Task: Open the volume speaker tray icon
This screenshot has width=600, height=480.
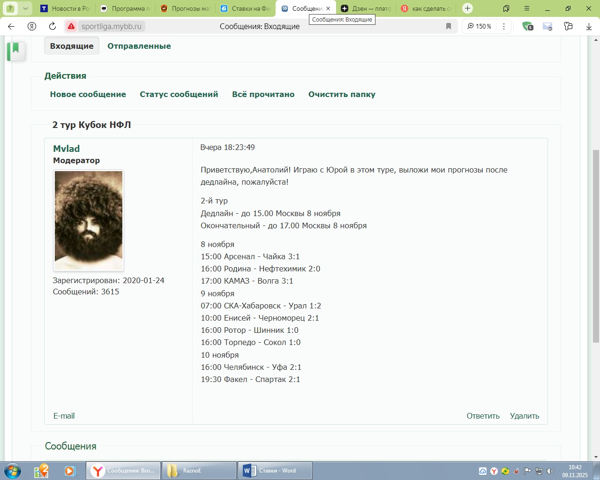Action: click(x=550, y=471)
